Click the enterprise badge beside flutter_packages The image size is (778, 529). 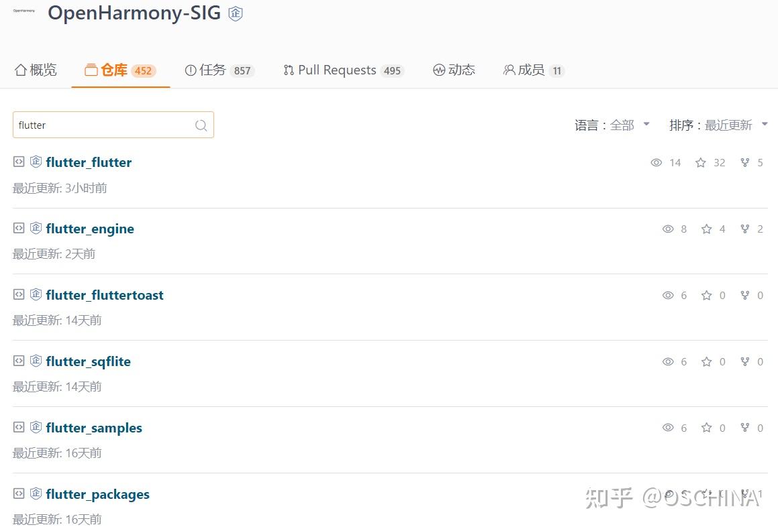pyautogui.click(x=36, y=493)
